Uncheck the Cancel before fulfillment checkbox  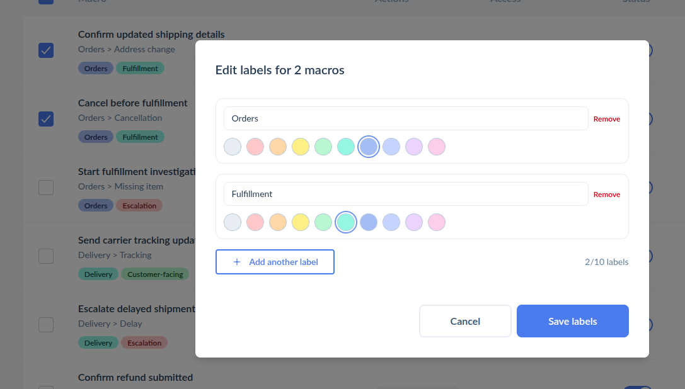pyautogui.click(x=46, y=119)
